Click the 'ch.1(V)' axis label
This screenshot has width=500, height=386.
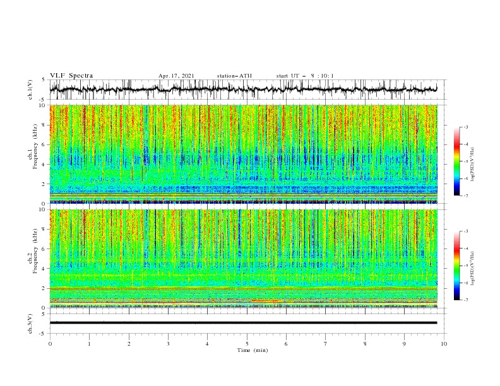(30, 90)
